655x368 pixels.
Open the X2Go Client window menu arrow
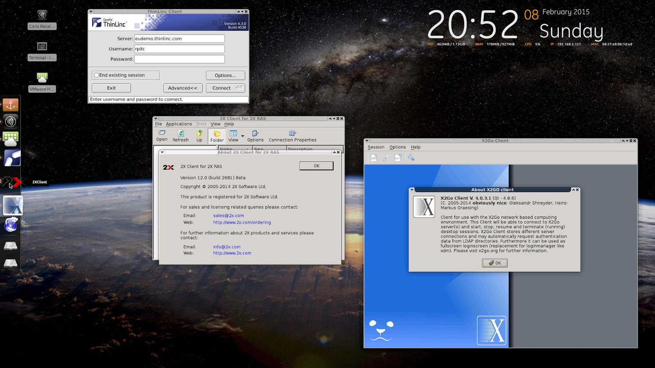(x=367, y=141)
